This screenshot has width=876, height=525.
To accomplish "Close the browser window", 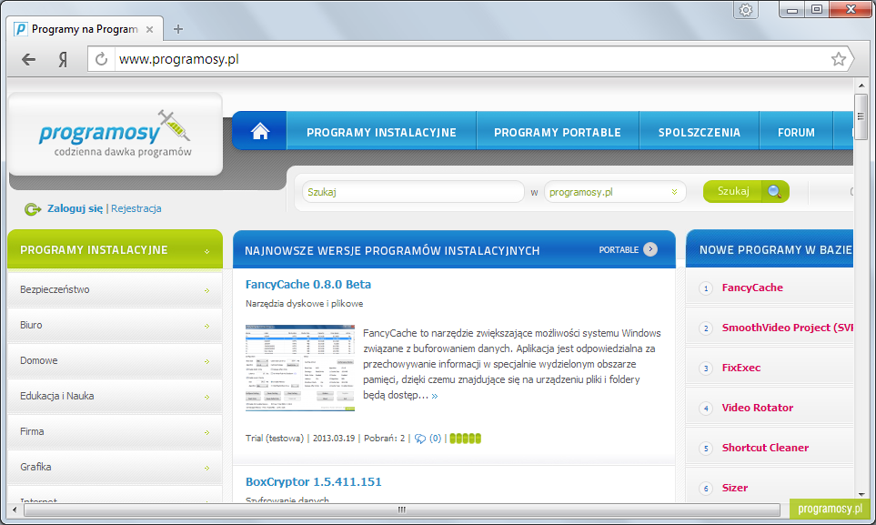I will pos(851,10).
